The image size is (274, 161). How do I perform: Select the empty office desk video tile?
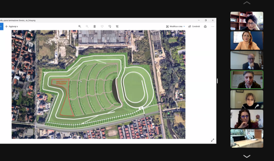(x=247, y=138)
